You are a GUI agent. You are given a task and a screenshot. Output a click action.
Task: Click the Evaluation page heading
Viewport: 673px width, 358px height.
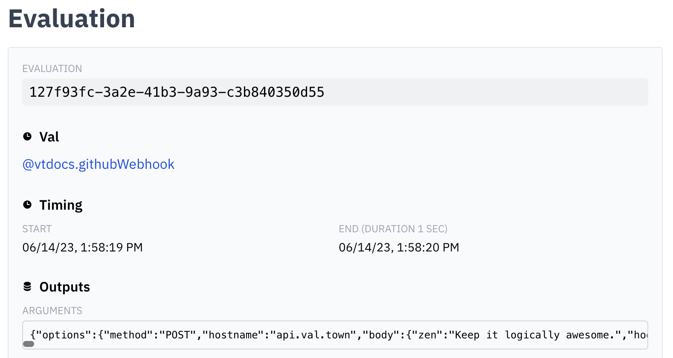point(72,19)
